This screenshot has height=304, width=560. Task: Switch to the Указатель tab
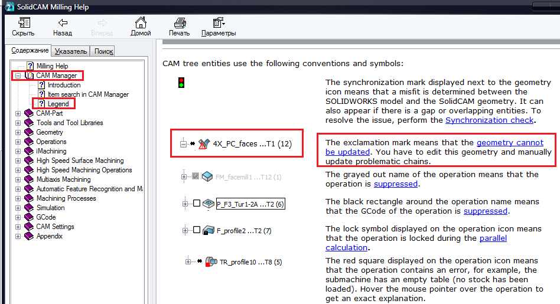pyautogui.click(x=71, y=51)
